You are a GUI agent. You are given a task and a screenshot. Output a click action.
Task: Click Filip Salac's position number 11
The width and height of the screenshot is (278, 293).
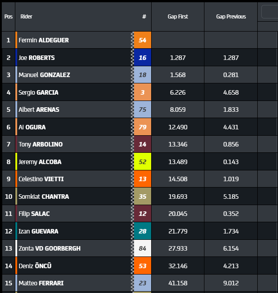[8, 214]
